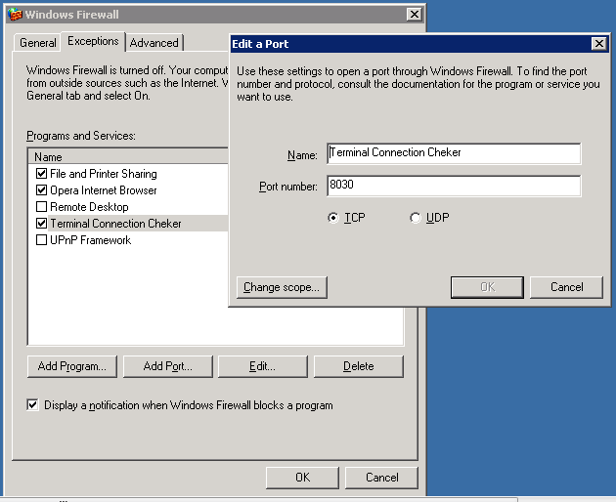Confirm Edit a Port with OK

487,287
